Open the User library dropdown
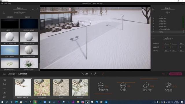 point(20,13)
